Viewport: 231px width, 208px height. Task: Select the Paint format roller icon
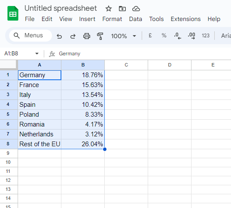(x=100, y=36)
